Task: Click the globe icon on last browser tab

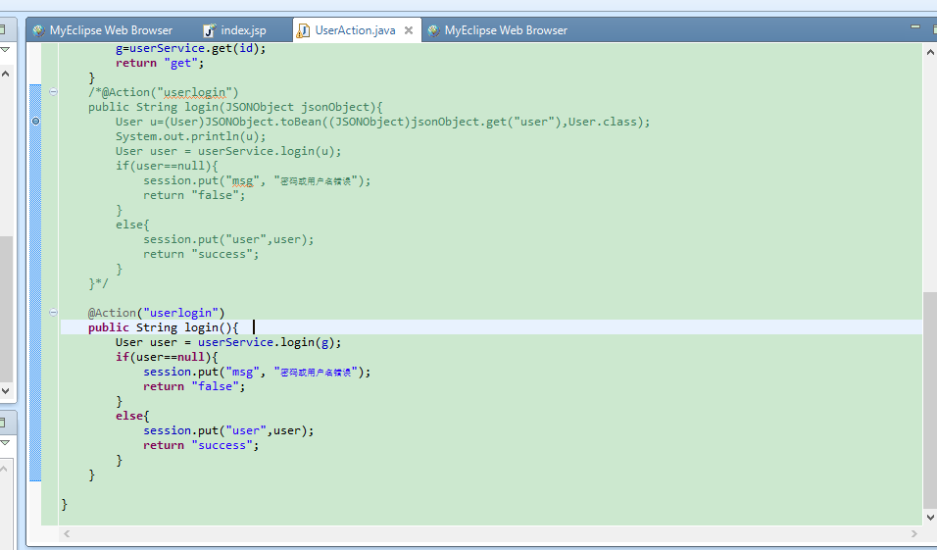Action: coord(433,30)
